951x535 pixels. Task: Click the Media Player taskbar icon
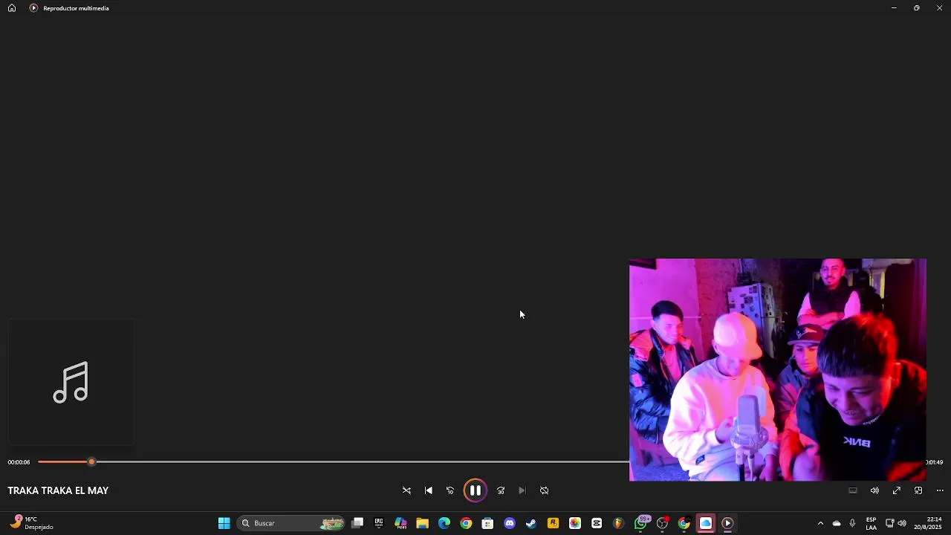click(x=727, y=523)
